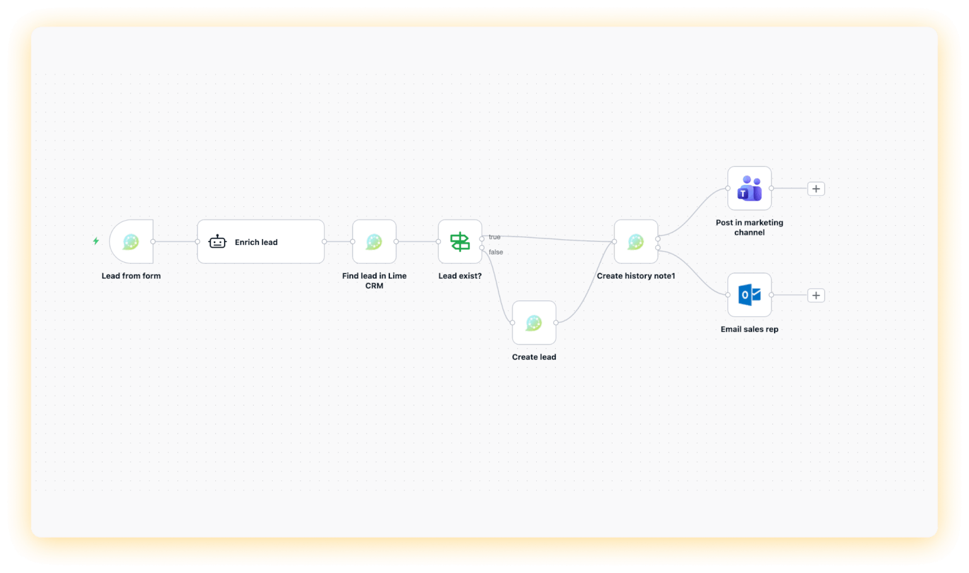Click the true output port of Lead exist?
969x573 pixels.
[x=482, y=239]
